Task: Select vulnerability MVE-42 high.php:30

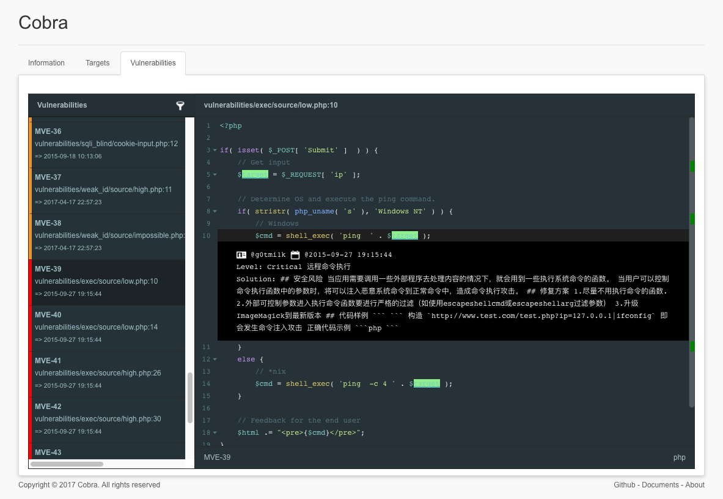Action: tap(107, 420)
